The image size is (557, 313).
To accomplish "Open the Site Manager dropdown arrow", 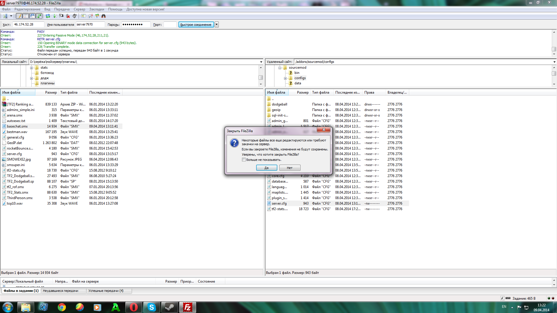I will click(11, 16).
